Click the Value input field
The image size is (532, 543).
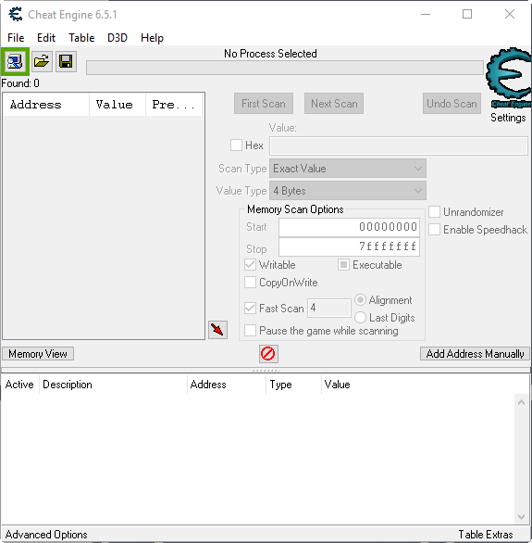pos(399,145)
